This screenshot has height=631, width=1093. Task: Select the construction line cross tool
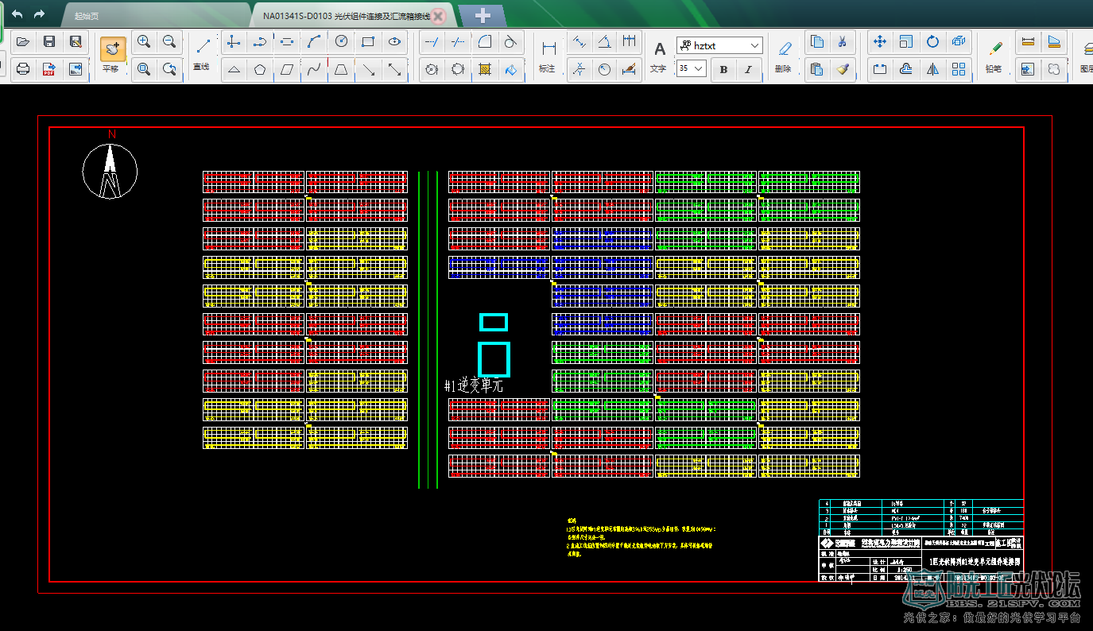tap(234, 41)
